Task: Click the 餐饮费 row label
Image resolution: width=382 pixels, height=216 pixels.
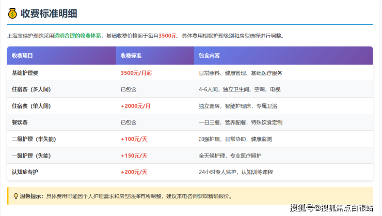Action: click(20, 122)
